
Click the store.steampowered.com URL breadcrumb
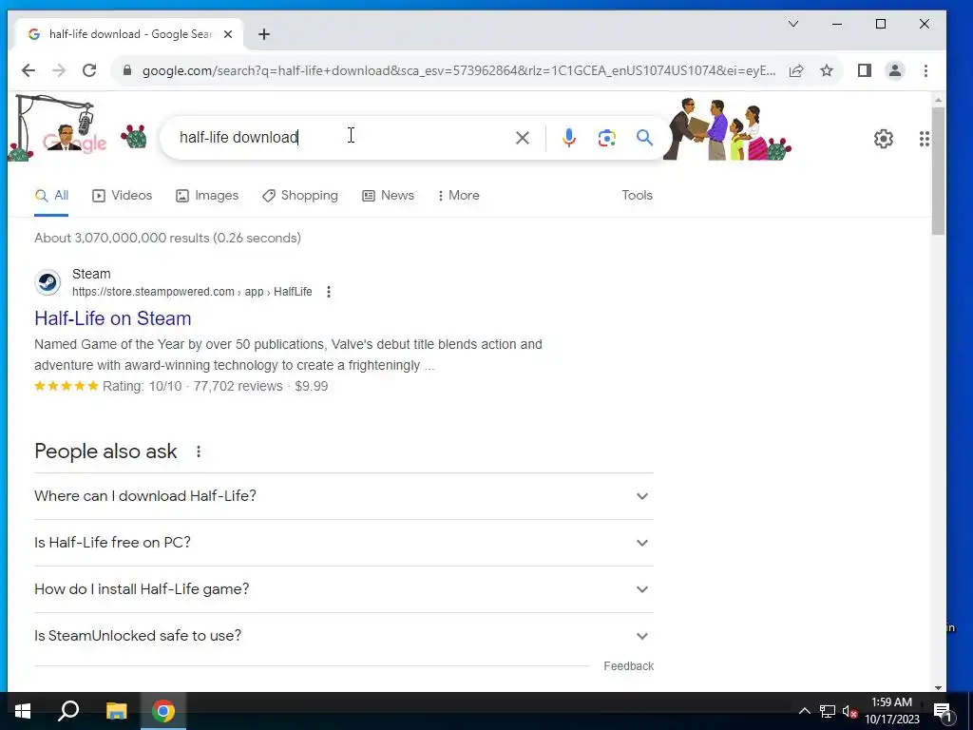coord(192,292)
